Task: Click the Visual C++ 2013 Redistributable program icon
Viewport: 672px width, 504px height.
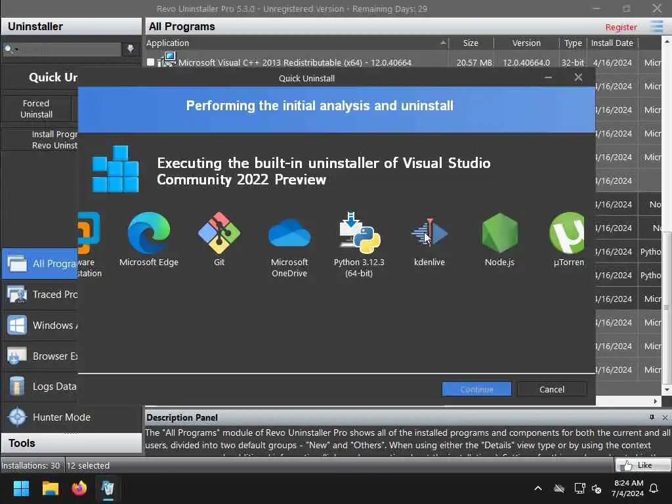Action: (167, 60)
